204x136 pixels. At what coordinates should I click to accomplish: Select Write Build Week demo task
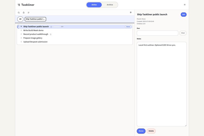[x=33, y=30]
